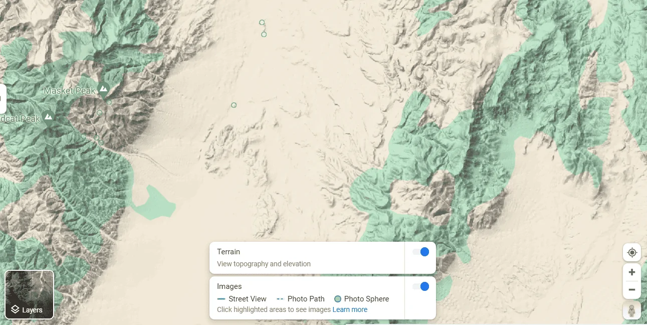Click the Wildcat Peak mountain pin
Viewport: 647px width, 325px height.
pos(49,118)
